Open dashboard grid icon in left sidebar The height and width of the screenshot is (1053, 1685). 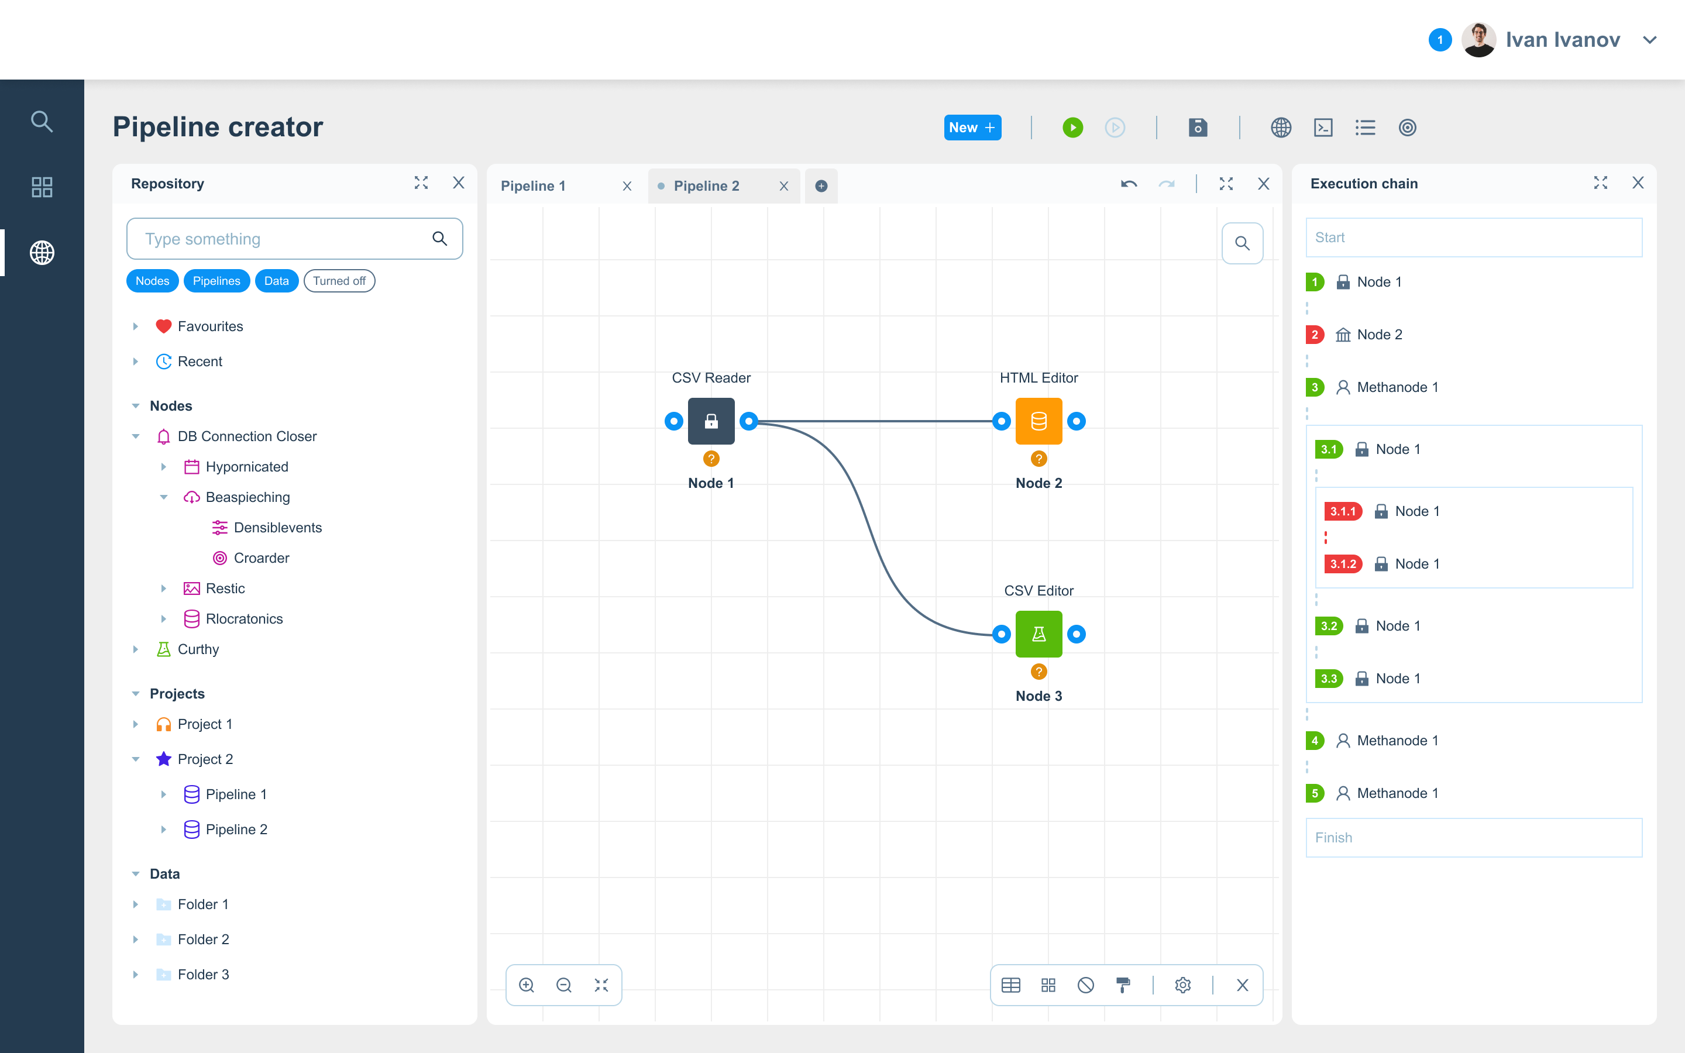(x=42, y=187)
